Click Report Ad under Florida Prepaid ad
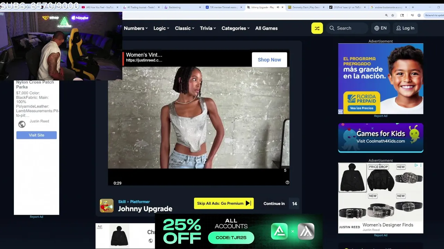444x249 pixels. pyautogui.click(x=381, y=116)
